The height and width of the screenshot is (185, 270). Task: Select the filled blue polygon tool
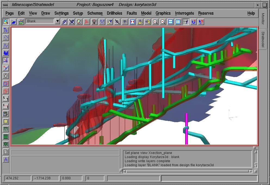coord(6,53)
